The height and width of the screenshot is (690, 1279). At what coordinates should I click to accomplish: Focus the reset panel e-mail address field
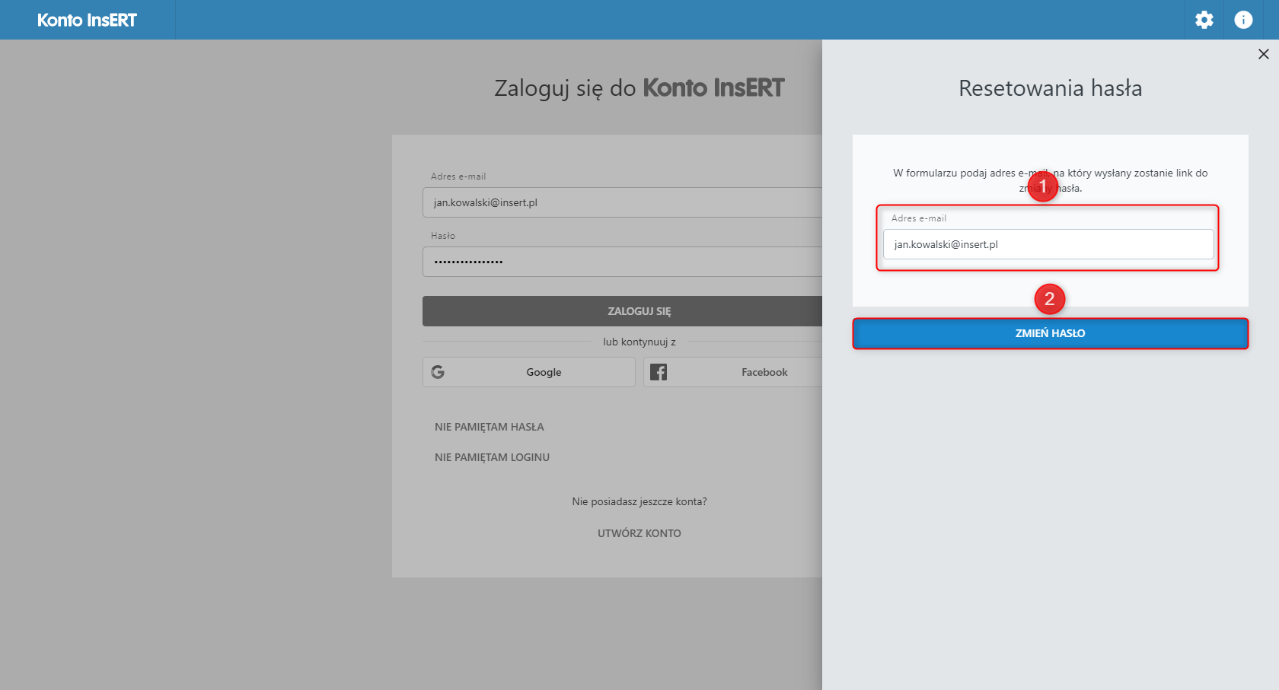click(x=1048, y=244)
